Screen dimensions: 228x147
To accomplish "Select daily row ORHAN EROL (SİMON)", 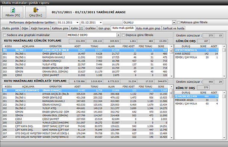I will click(85, 71).
